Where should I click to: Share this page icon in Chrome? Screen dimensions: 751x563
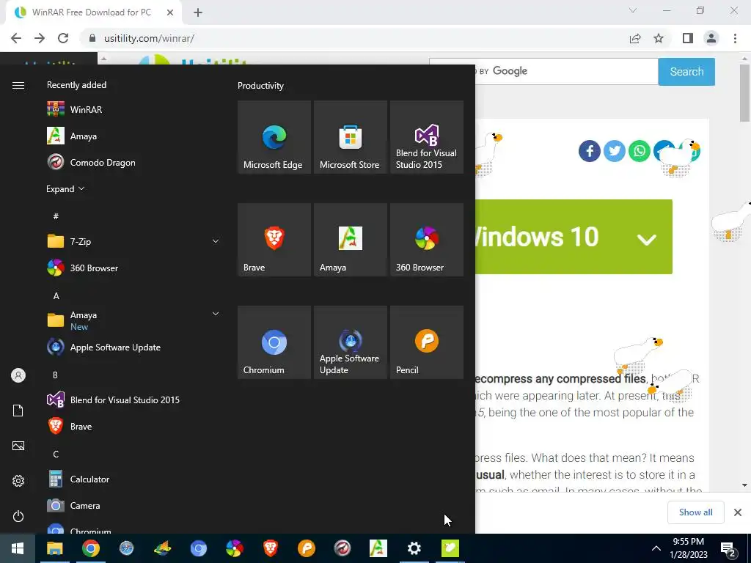point(635,38)
